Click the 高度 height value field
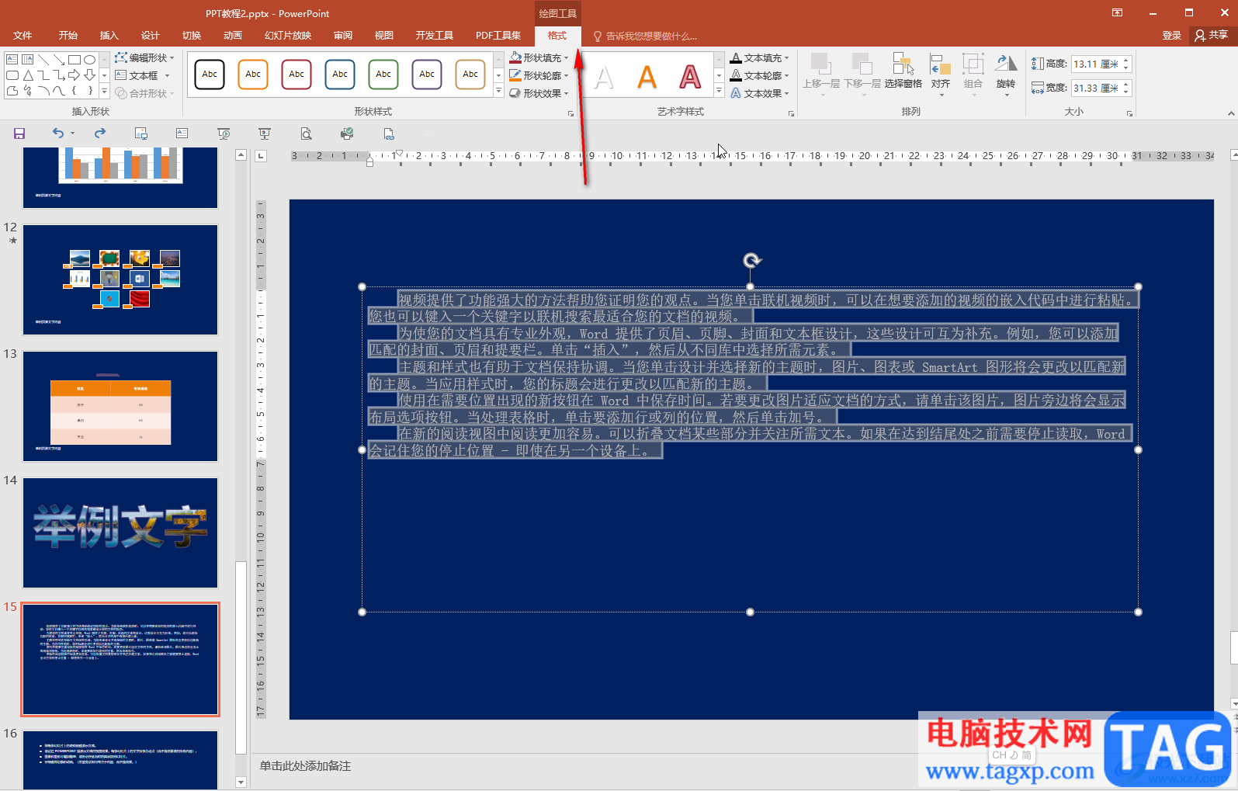Image resolution: width=1238 pixels, height=791 pixels. 1096,64
